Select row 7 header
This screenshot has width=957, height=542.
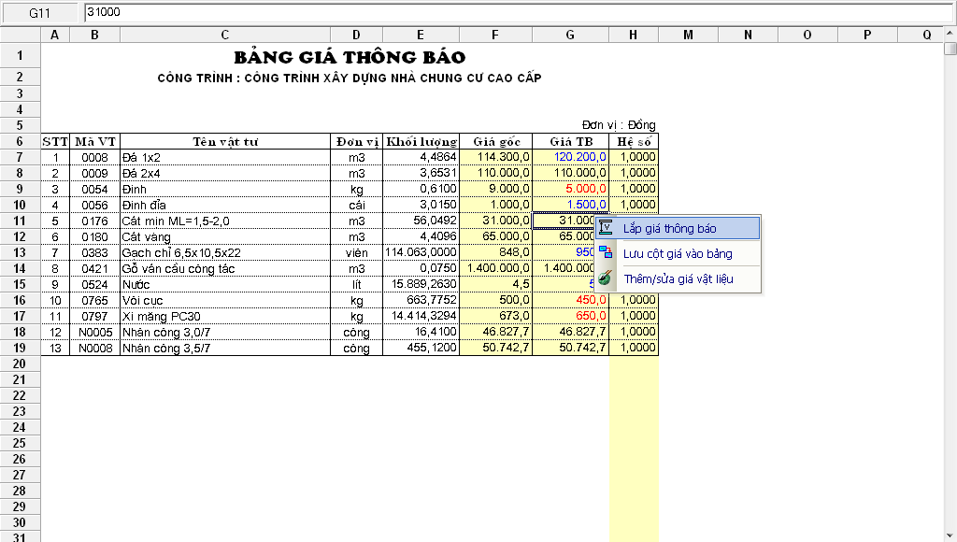tap(21, 157)
